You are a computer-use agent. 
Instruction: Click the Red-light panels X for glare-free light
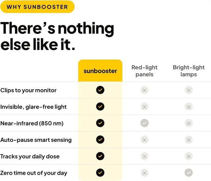click(144, 107)
